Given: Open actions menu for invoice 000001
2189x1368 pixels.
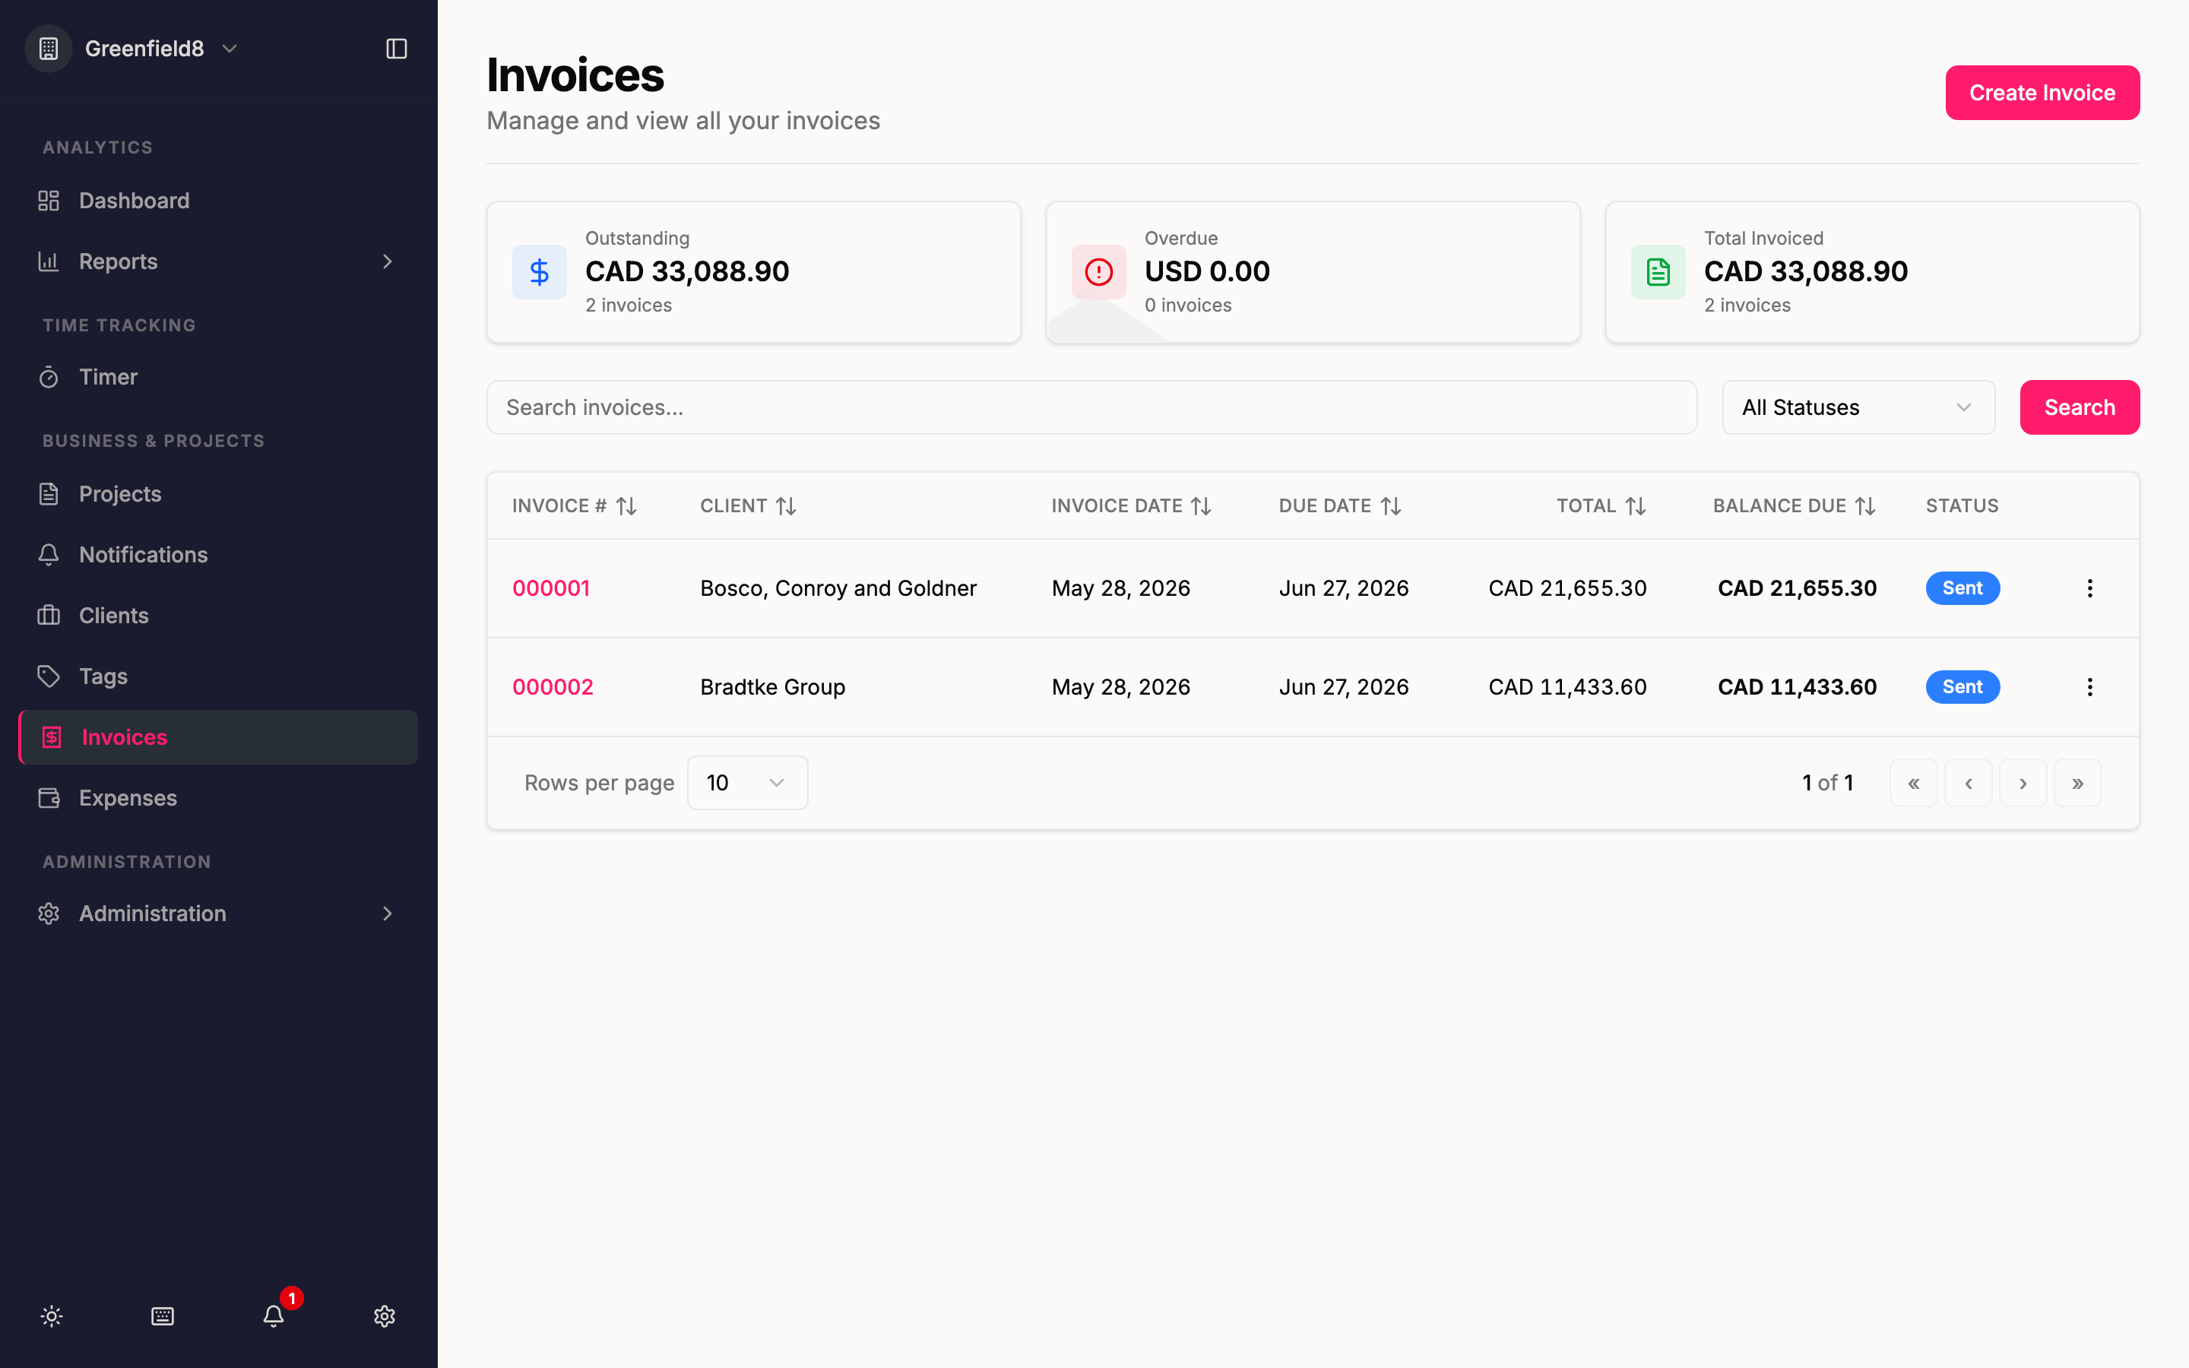Looking at the screenshot, I should (2089, 588).
